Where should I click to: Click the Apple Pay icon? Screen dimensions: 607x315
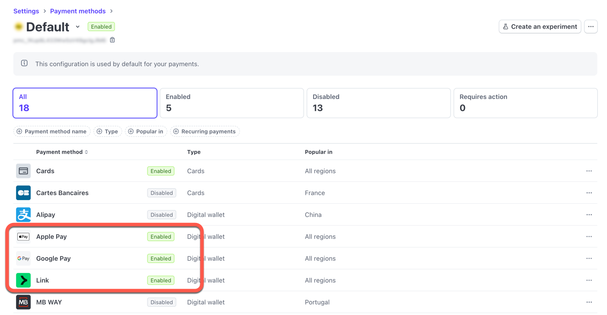tap(23, 236)
